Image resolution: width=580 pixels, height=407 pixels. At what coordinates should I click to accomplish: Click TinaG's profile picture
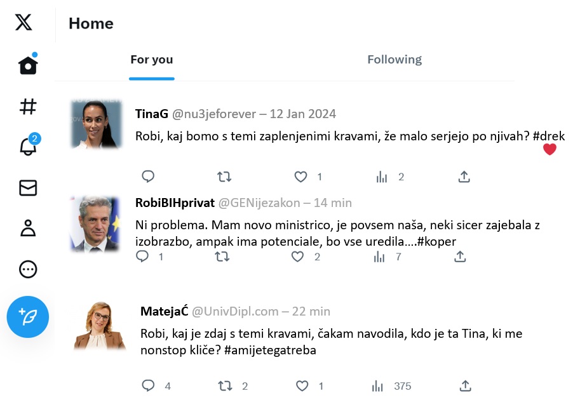95,124
